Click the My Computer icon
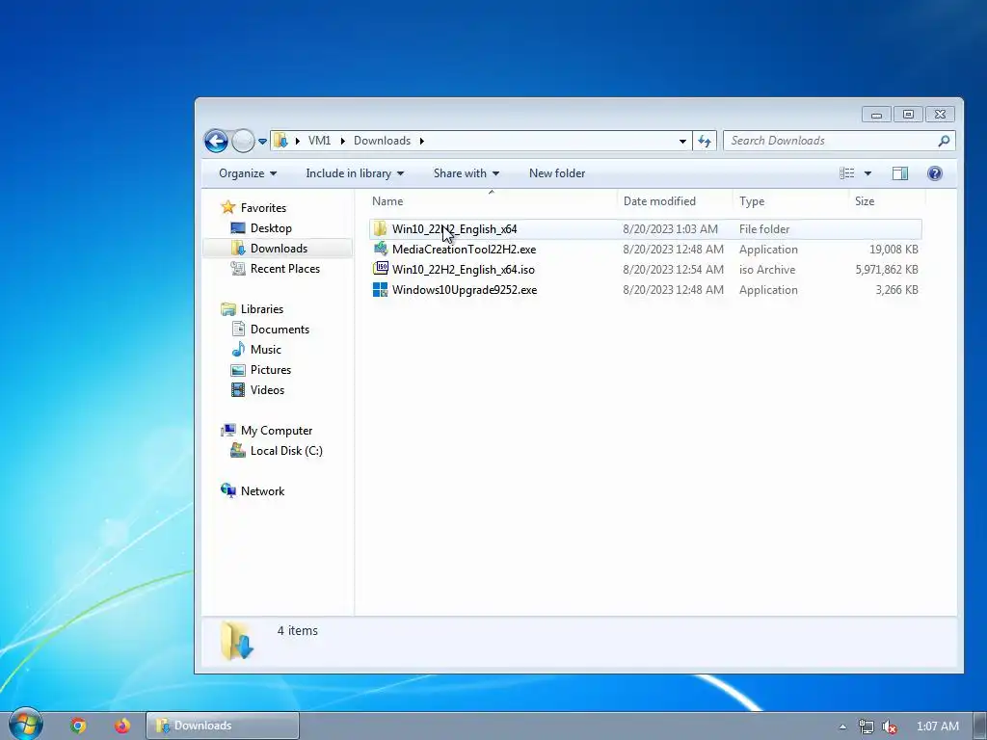The height and width of the screenshot is (740, 987). 227,431
